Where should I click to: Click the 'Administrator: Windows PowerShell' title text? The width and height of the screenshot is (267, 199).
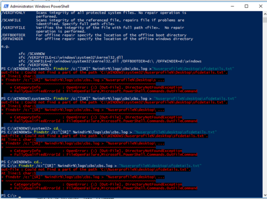(x=40, y=7)
